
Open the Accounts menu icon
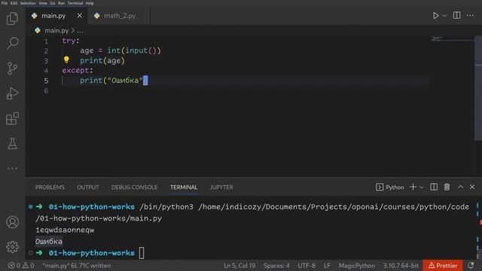12,222
